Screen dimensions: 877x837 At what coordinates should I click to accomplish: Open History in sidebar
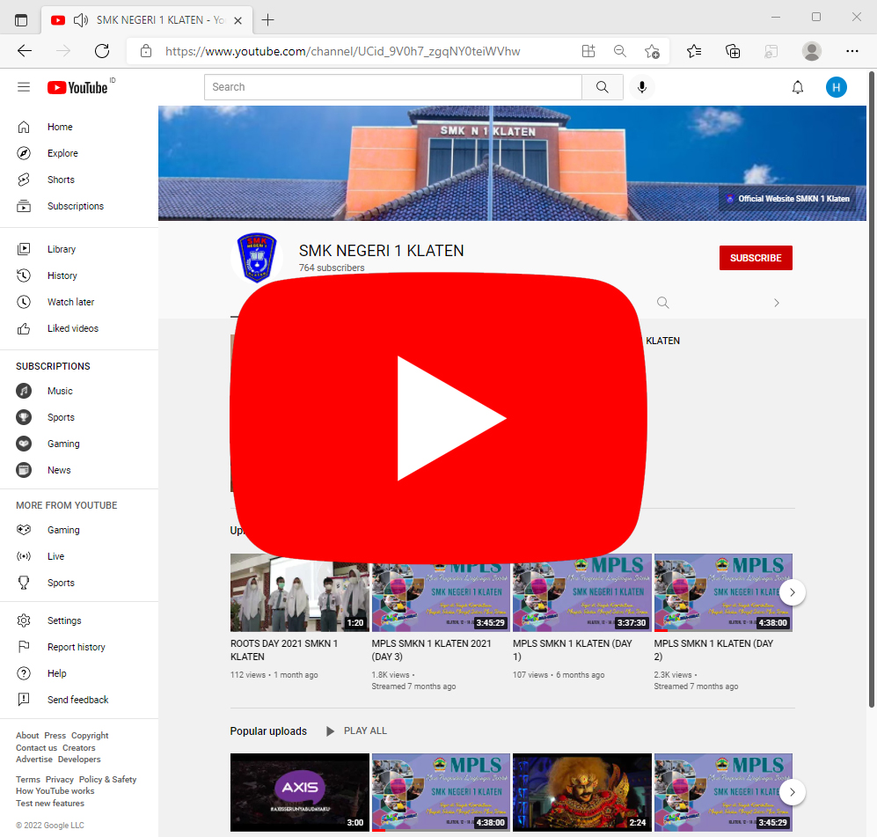[79, 275]
